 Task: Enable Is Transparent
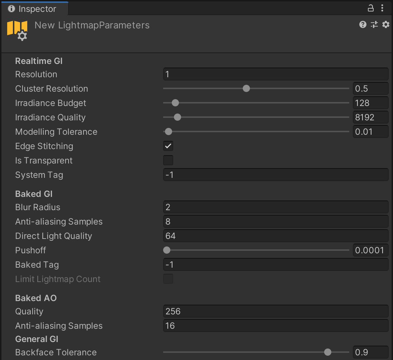168,160
